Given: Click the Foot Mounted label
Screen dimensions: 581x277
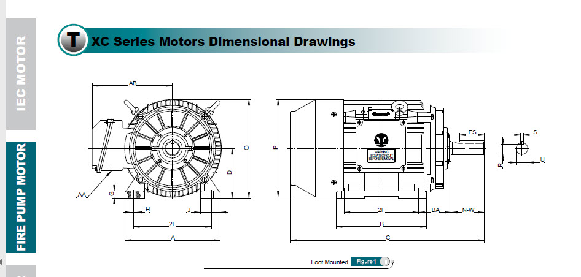Looking at the screenshot, I should [x=329, y=262].
